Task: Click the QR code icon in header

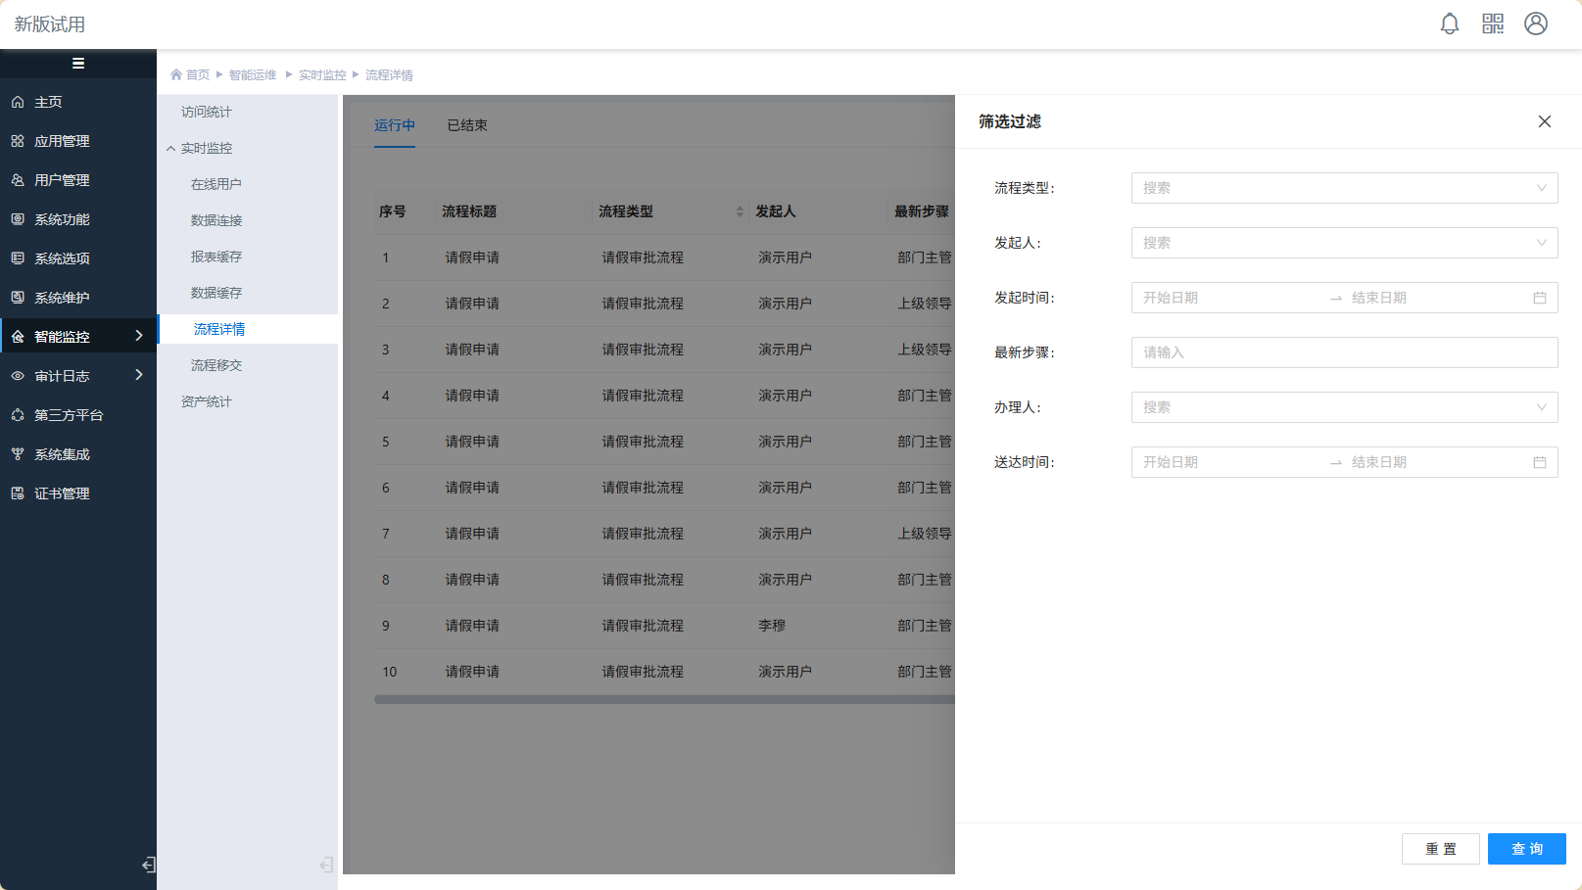Action: click(x=1492, y=24)
